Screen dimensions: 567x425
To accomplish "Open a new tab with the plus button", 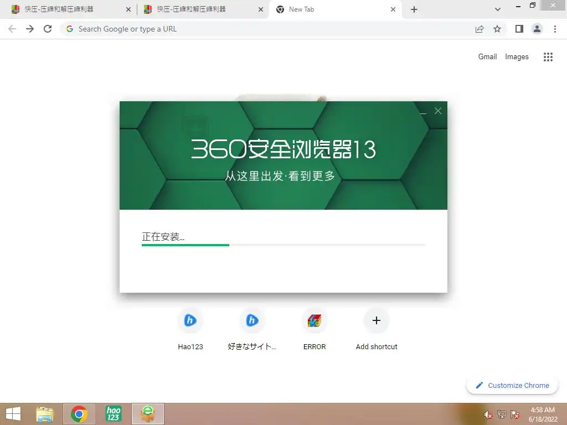I will [414, 9].
